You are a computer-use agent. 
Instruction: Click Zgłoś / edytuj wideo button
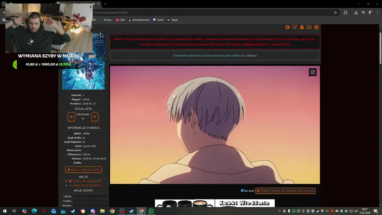pos(84,170)
